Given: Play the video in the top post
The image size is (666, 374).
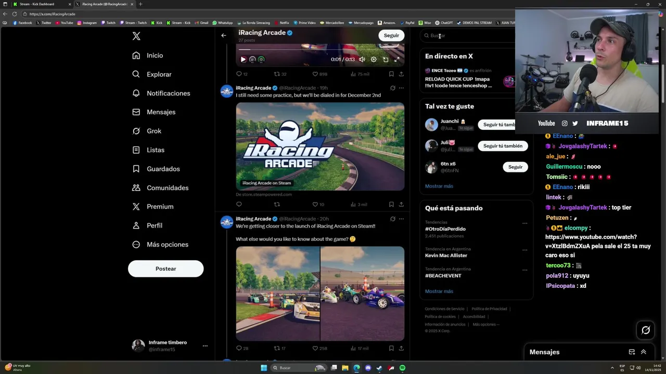Looking at the screenshot, I should [x=243, y=59].
